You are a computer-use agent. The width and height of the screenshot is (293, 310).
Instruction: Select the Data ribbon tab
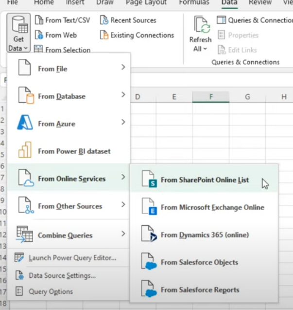(229, 2)
